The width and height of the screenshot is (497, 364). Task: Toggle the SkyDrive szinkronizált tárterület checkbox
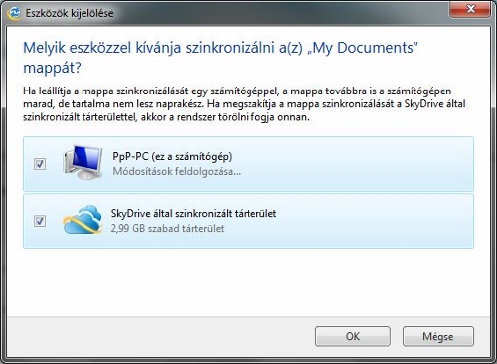tap(40, 221)
